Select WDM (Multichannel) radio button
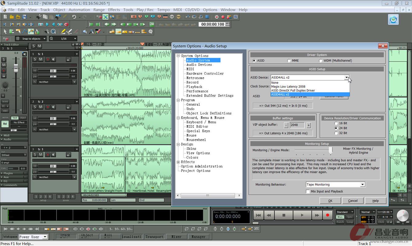Viewport: 412px width, 246px height. point(321,61)
